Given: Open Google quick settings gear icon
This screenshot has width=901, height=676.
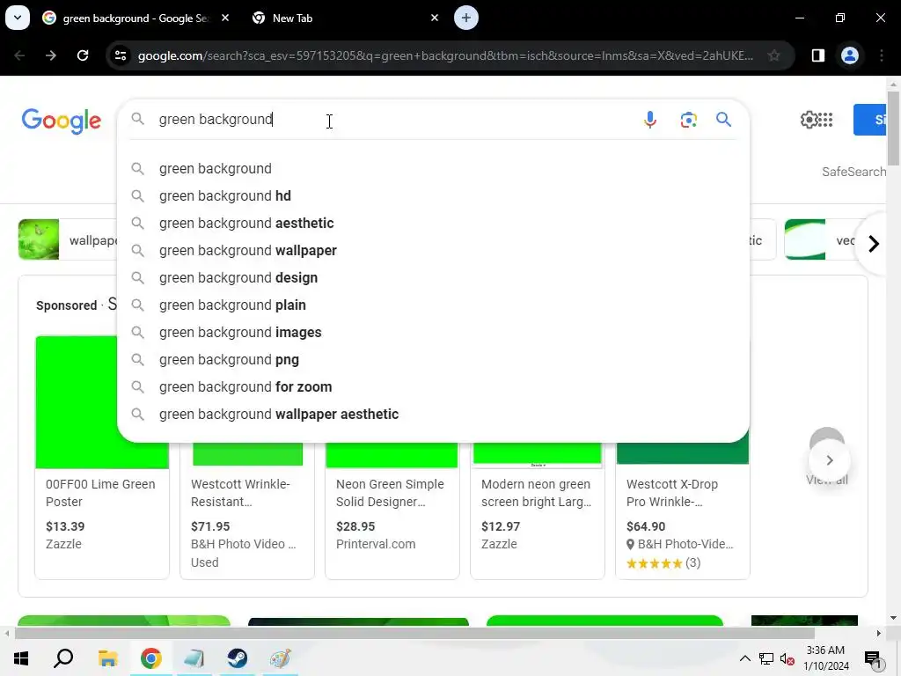Looking at the screenshot, I should pyautogui.click(x=809, y=120).
